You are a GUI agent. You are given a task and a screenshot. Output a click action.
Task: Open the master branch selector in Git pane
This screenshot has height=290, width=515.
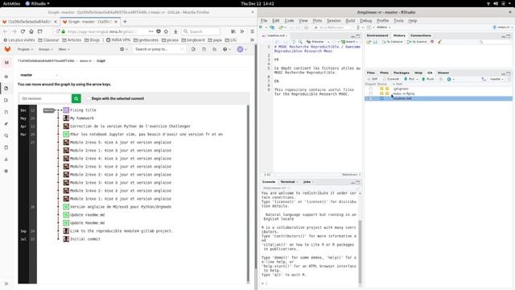(496, 79)
